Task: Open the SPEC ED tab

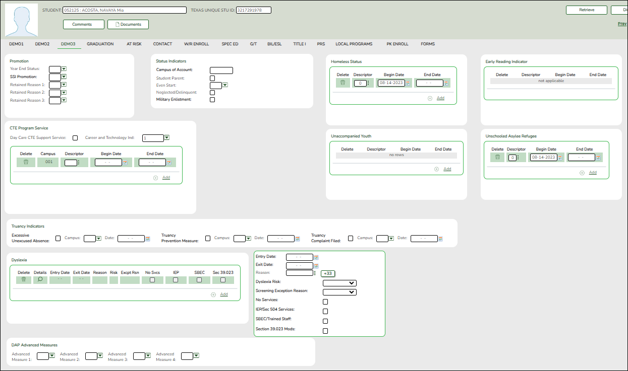Action: coord(230,44)
